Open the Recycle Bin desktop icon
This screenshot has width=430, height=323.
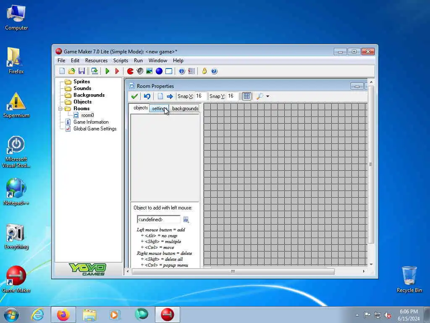409,279
